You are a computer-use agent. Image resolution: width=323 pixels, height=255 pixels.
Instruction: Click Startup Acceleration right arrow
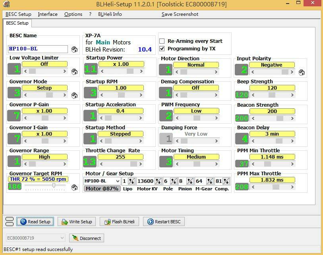[141, 118]
